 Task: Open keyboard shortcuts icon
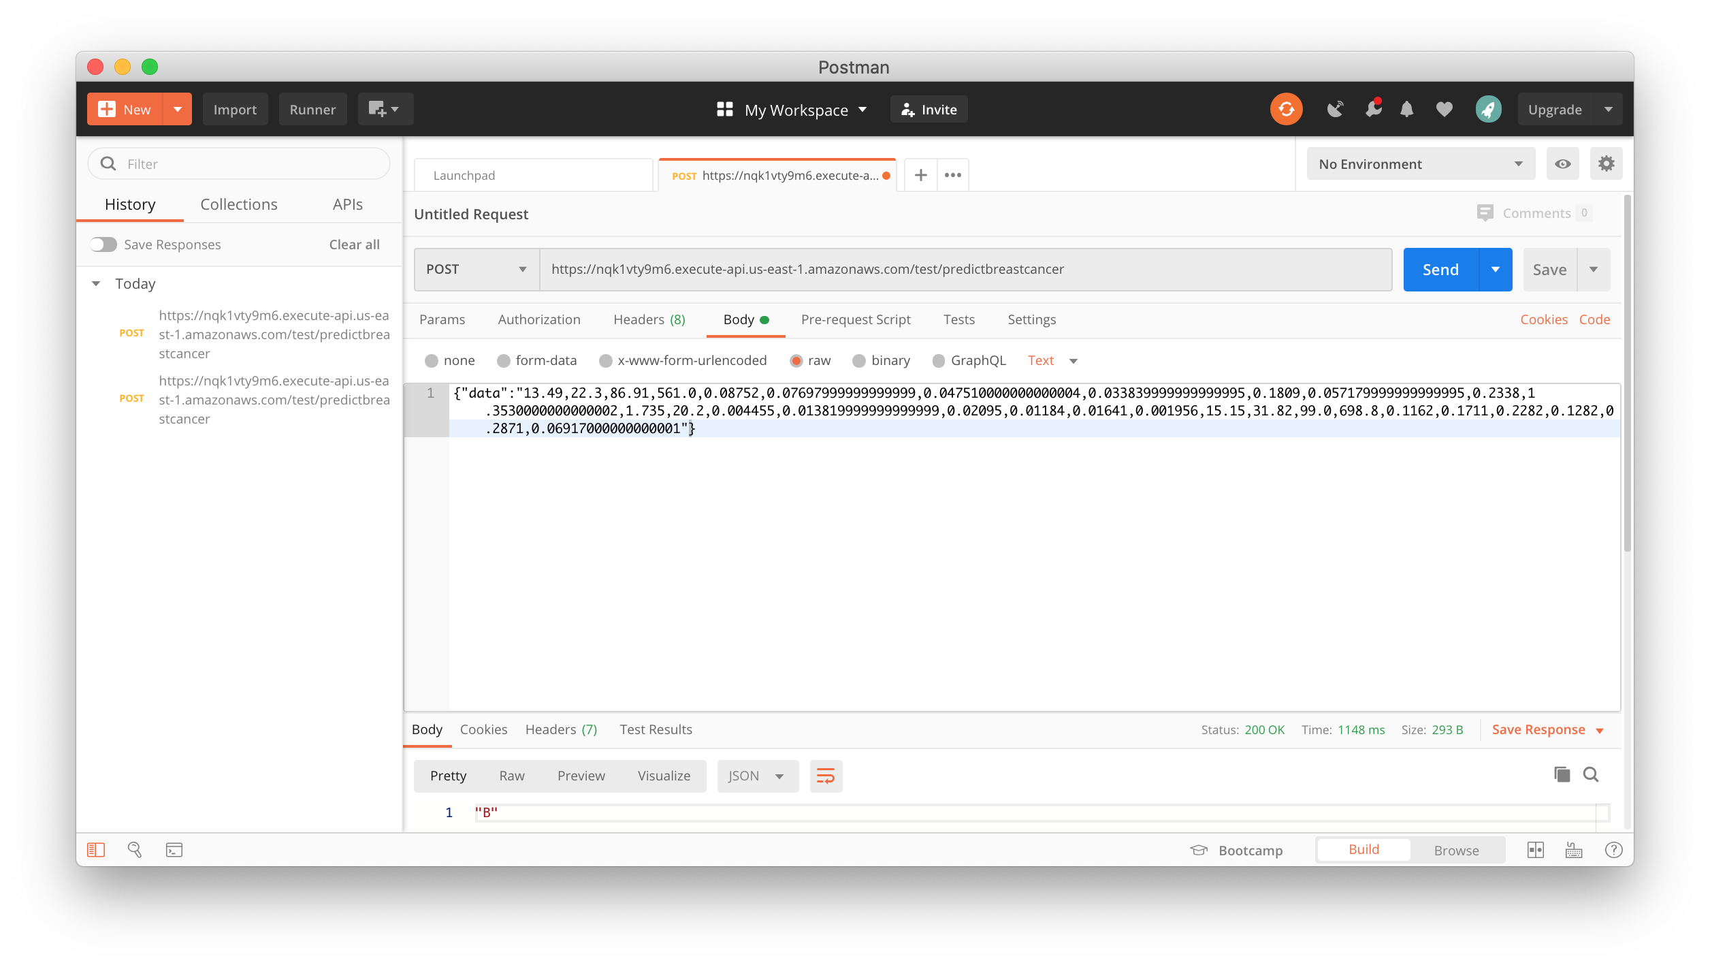[1574, 850]
